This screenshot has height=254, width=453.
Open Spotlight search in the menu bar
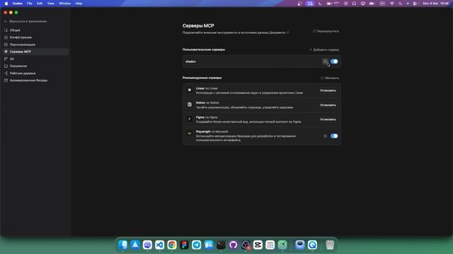pos(400,4)
